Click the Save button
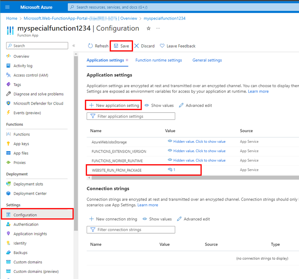This screenshot has height=279, width=299. (121, 46)
